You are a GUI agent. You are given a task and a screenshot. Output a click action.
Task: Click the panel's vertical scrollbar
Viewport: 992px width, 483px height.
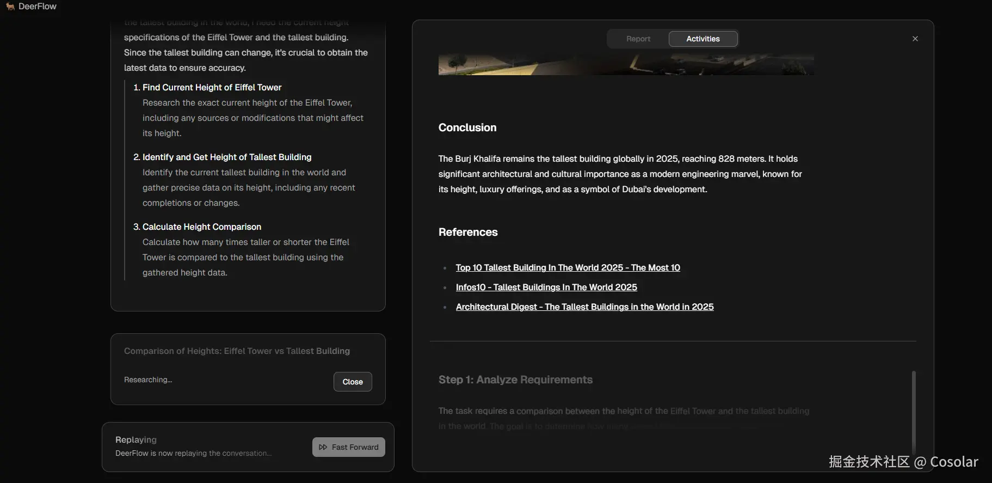tap(914, 412)
